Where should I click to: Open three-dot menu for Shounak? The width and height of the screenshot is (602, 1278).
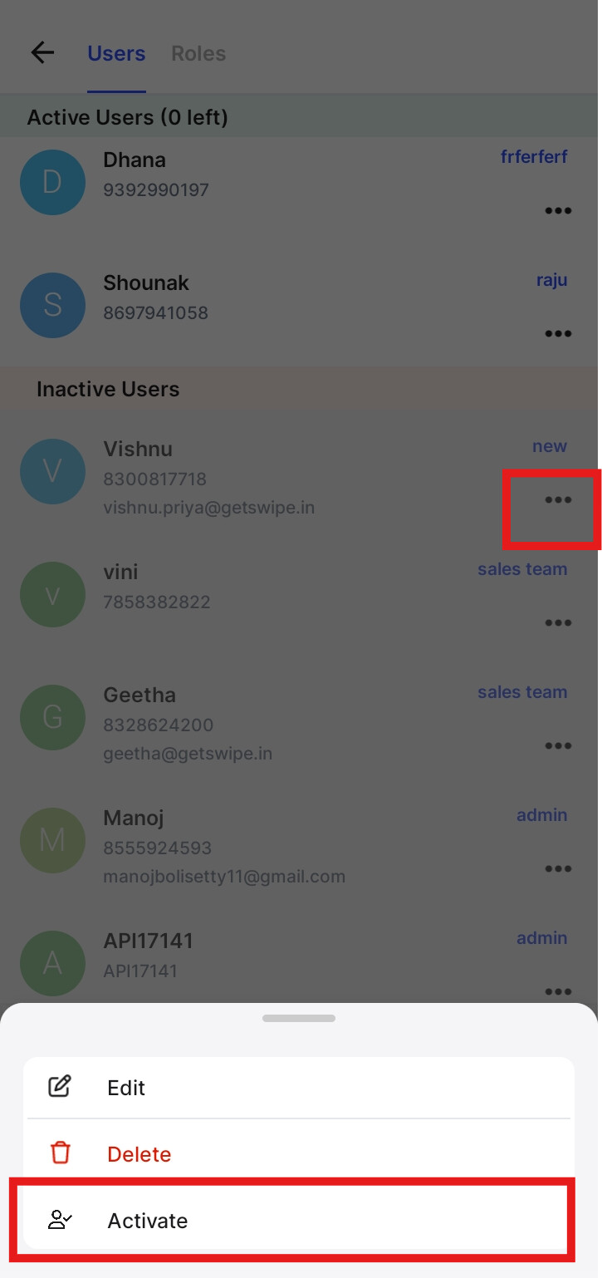558,333
